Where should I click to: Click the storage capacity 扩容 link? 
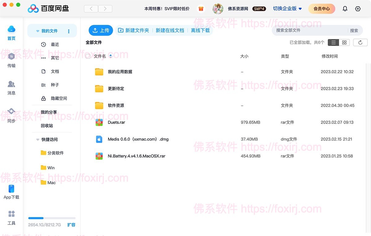[x=71, y=225]
